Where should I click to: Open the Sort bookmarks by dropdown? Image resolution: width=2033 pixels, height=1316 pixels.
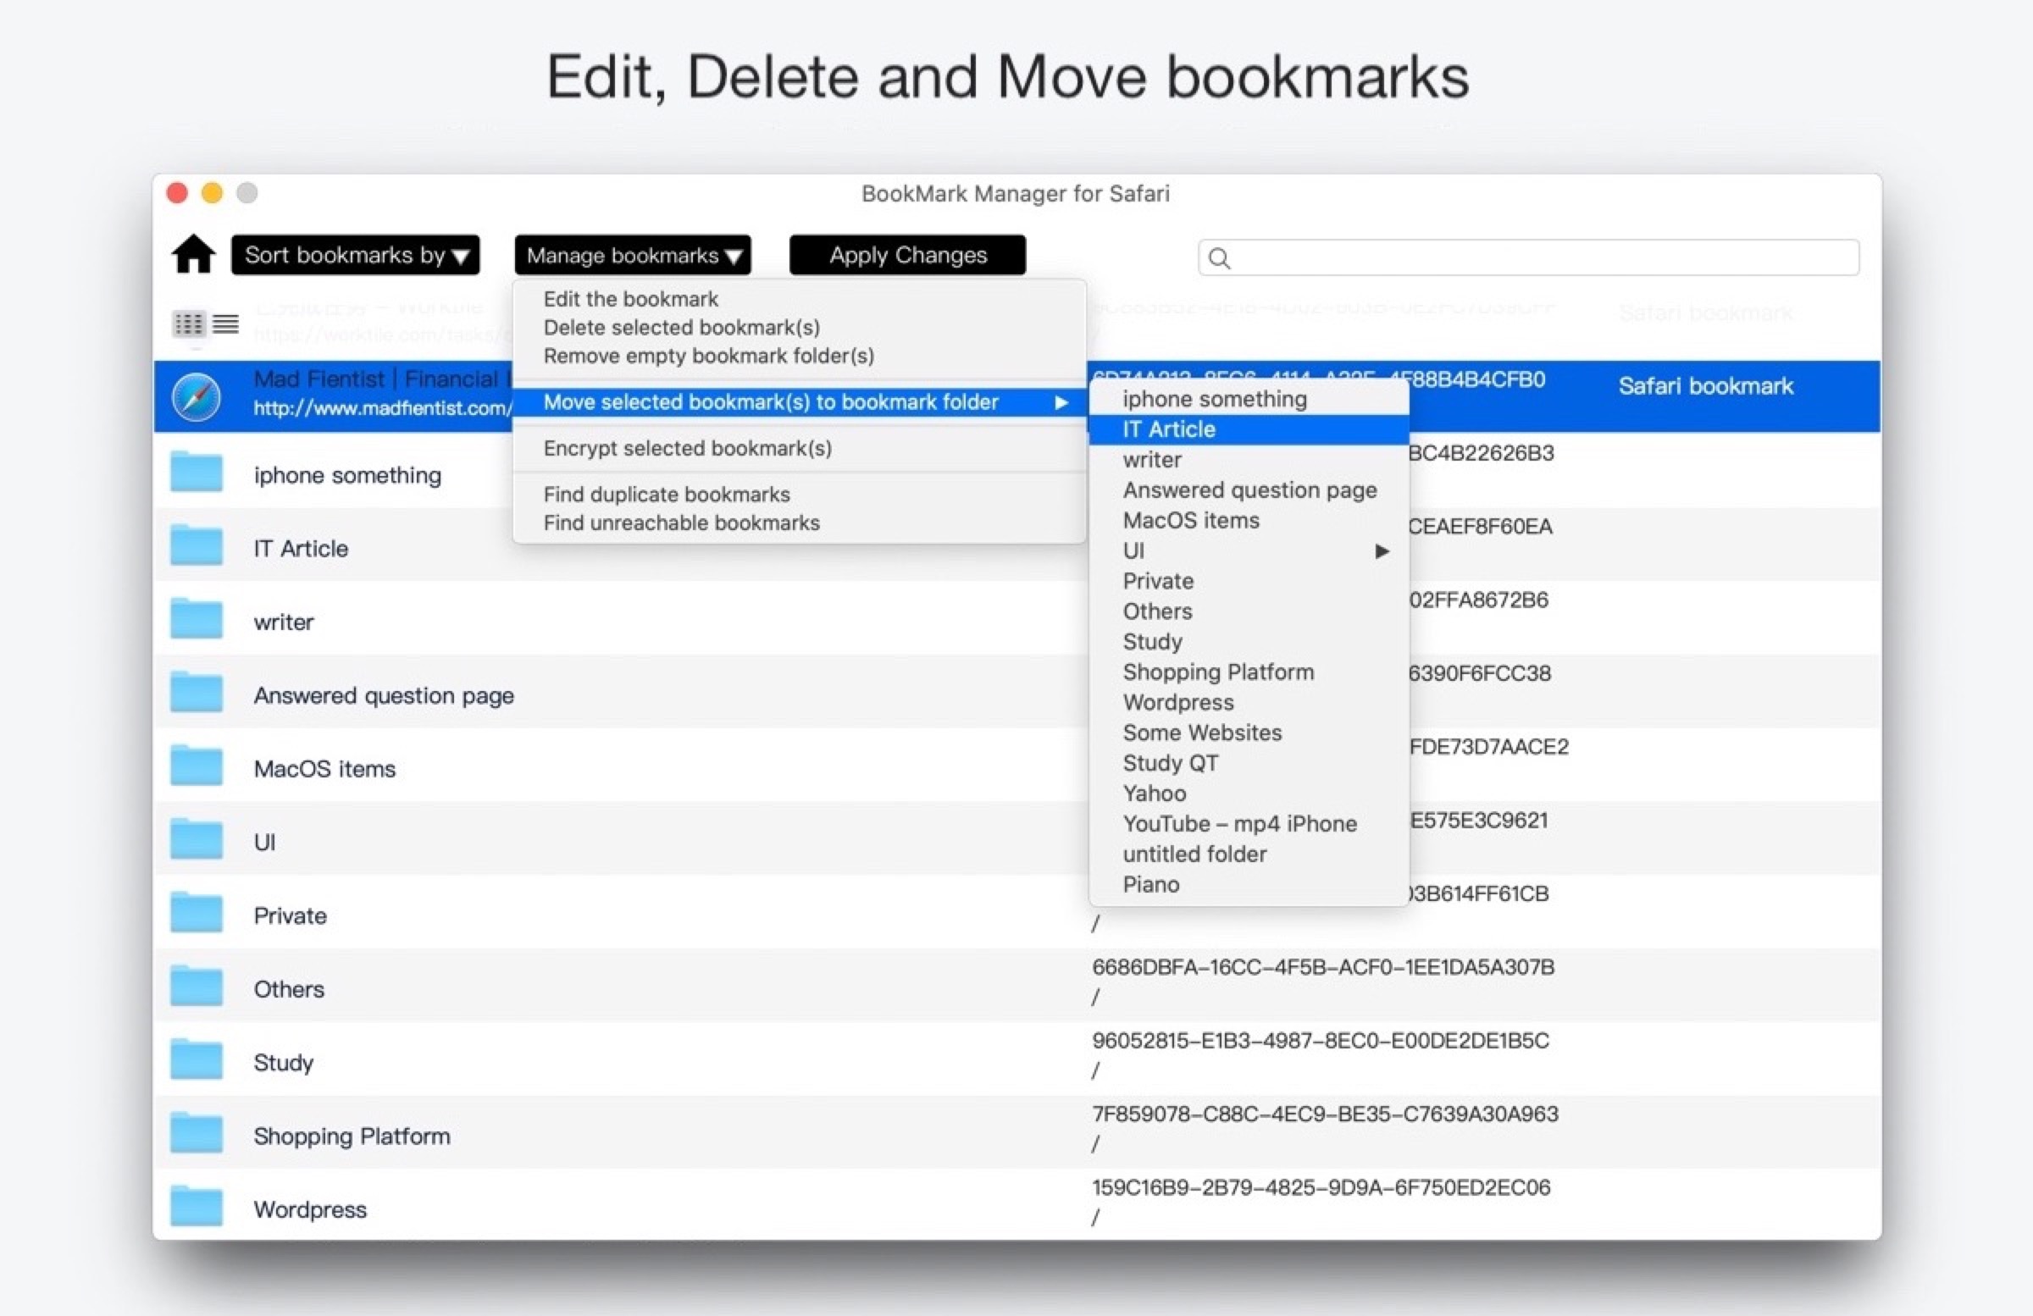point(355,255)
